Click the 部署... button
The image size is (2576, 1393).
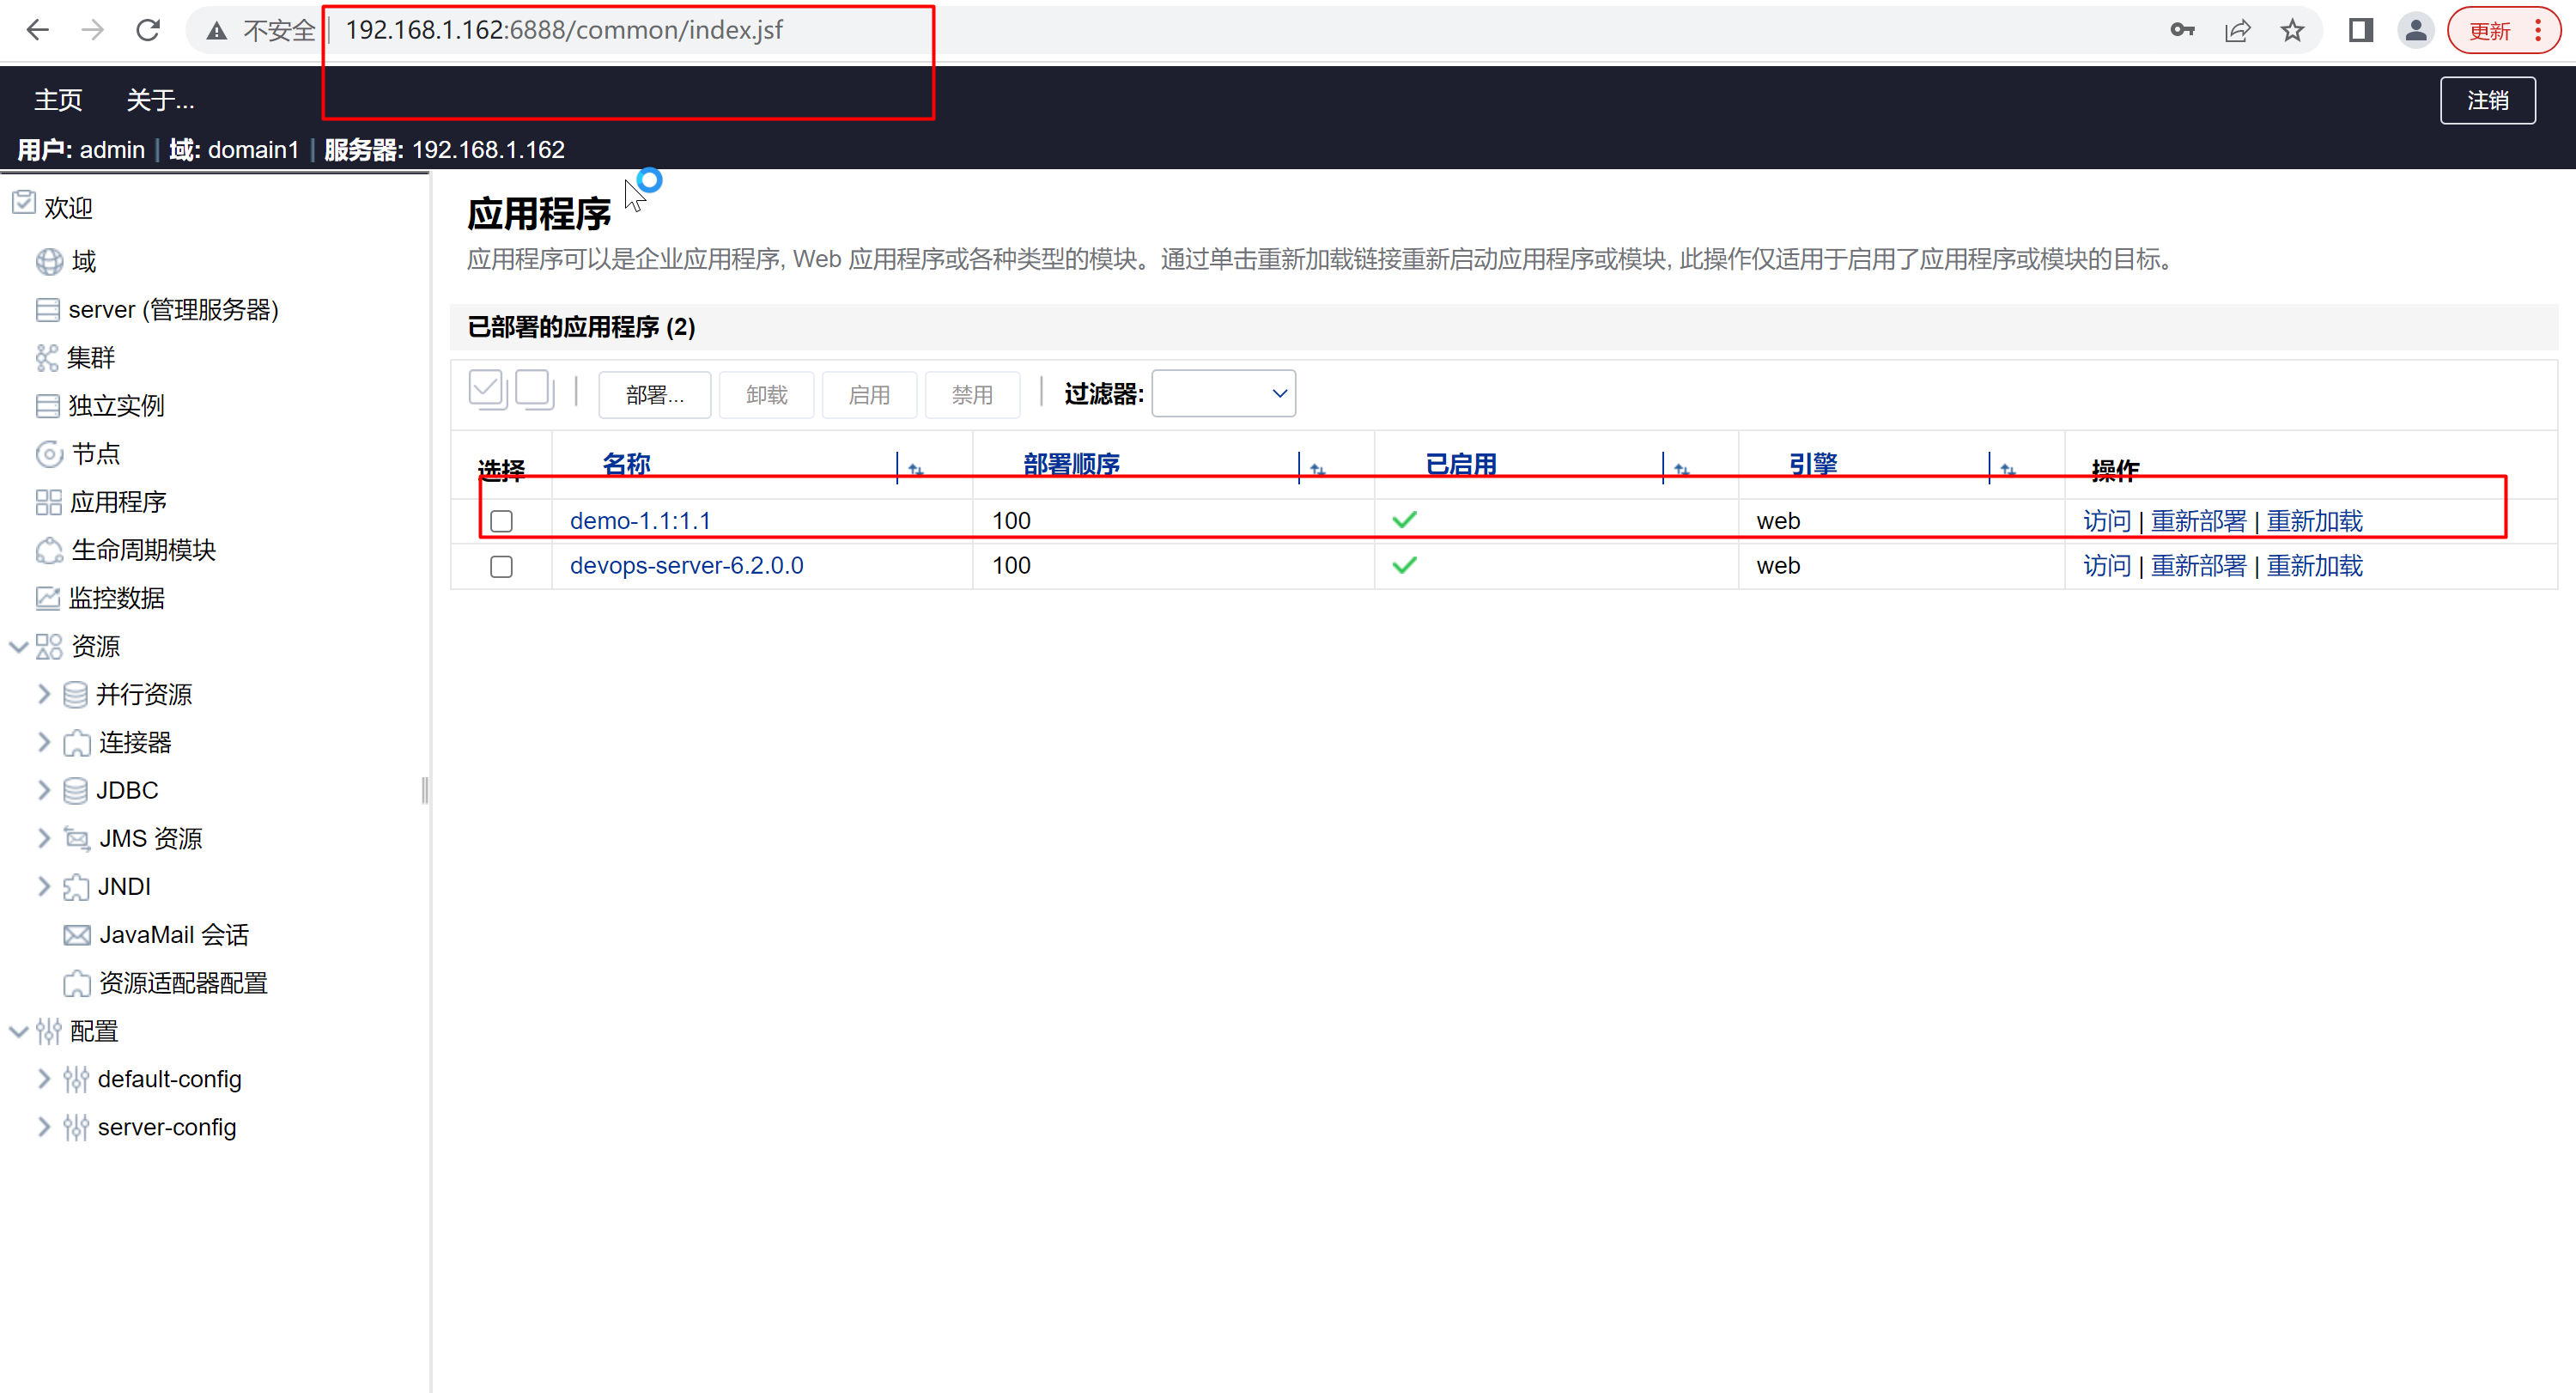pos(655,395)
